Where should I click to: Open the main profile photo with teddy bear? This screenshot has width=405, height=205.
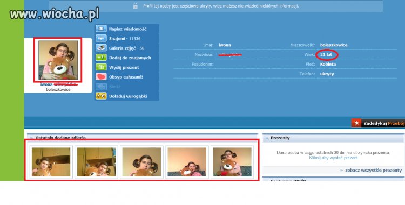click(x=58, y=60)
